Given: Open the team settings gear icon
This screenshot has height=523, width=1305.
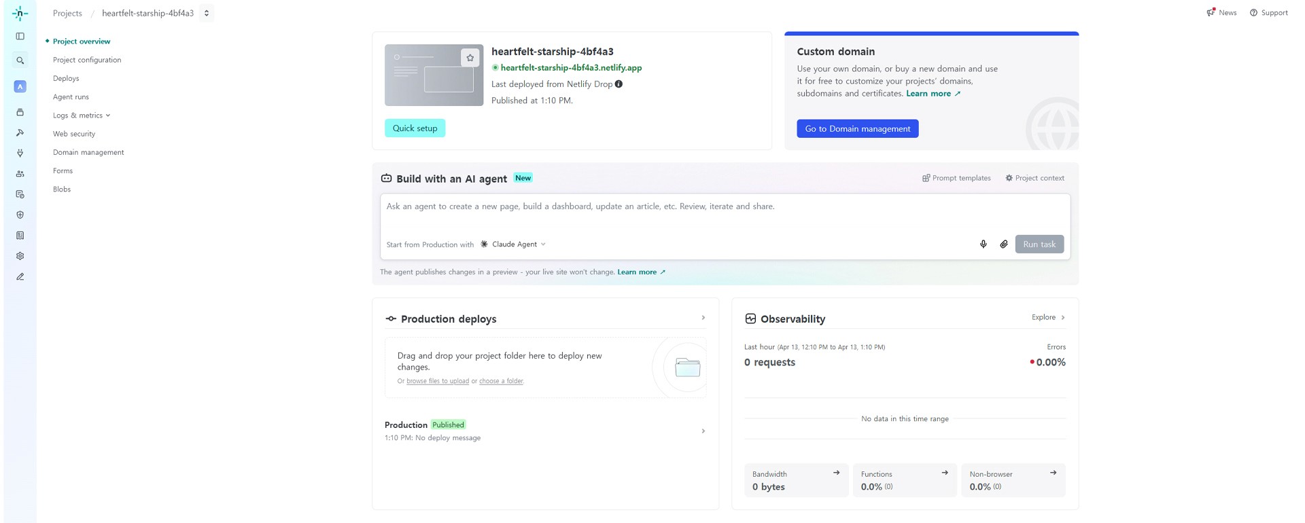Looking at the screenshot, I should 20,256.
